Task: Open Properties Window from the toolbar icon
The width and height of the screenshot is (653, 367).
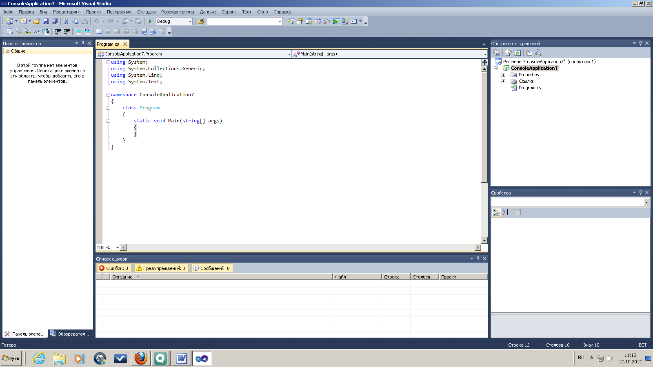Action: click(x=300, y=21)
